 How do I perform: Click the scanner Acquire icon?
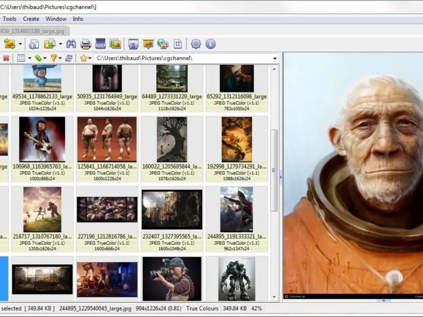[100, 44]
